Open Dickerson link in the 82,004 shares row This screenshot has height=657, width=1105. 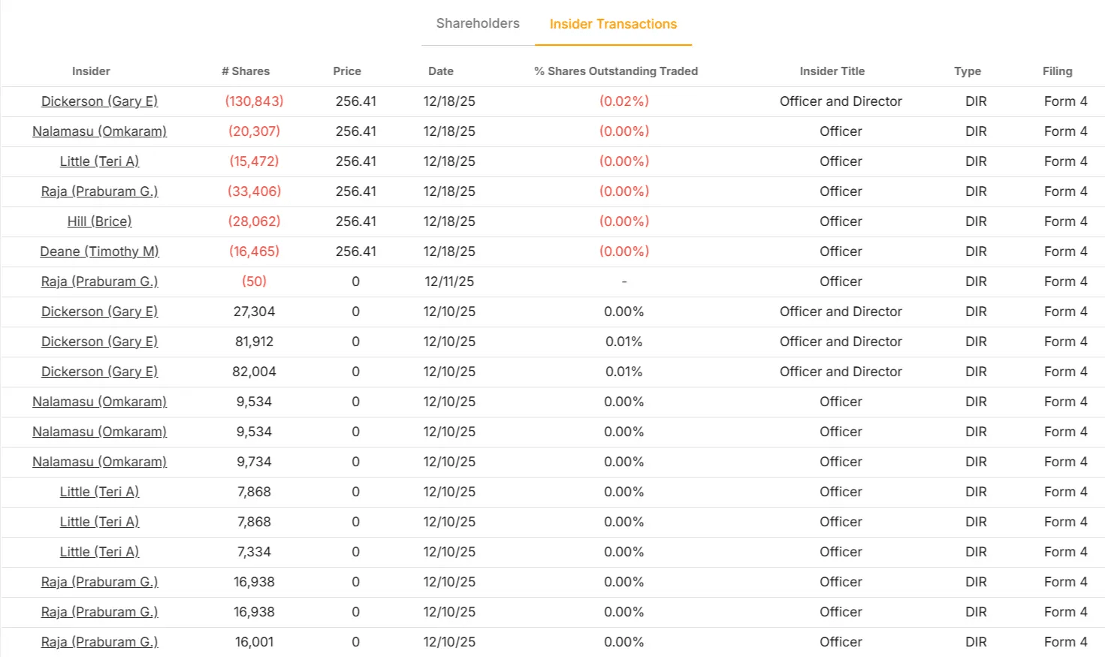[x=99, y=372]
